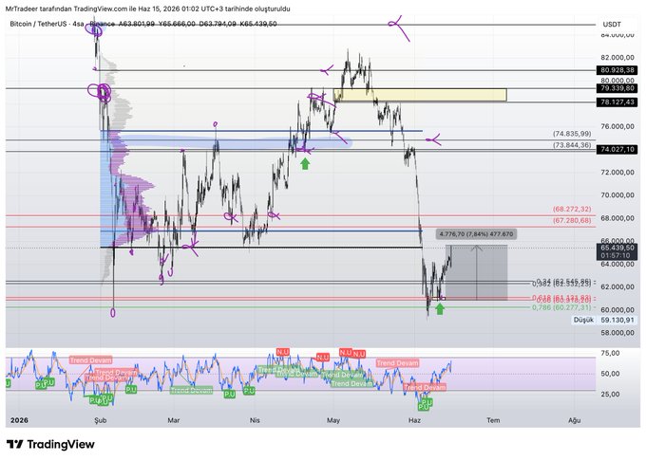Select the green up arrow below the June low
This screenshot has height=461, width=646.
pos(440,308)
